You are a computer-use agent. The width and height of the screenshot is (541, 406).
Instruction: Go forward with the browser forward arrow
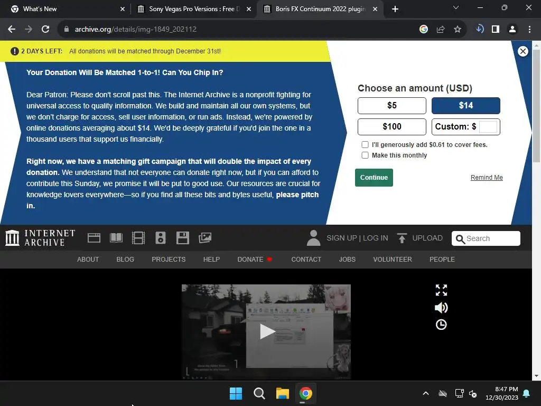[x=29, y=30]
